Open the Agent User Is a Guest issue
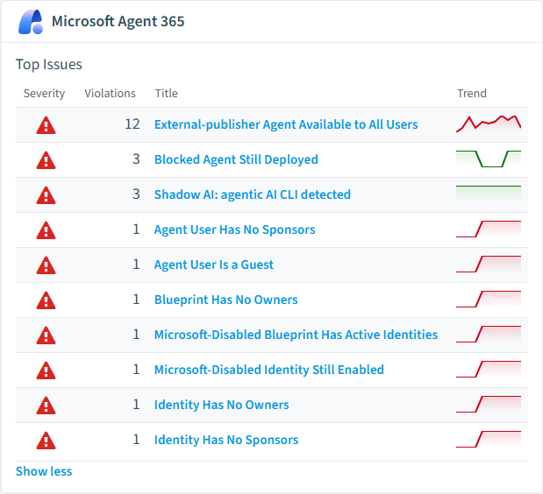The width and height of the screenshot is (543, 494). (214, 265)
